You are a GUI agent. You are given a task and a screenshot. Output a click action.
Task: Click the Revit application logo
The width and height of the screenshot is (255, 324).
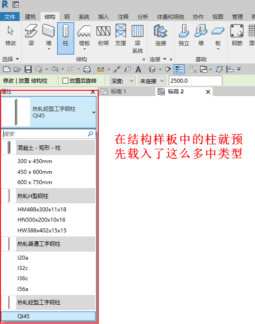[x=5, y=4]
